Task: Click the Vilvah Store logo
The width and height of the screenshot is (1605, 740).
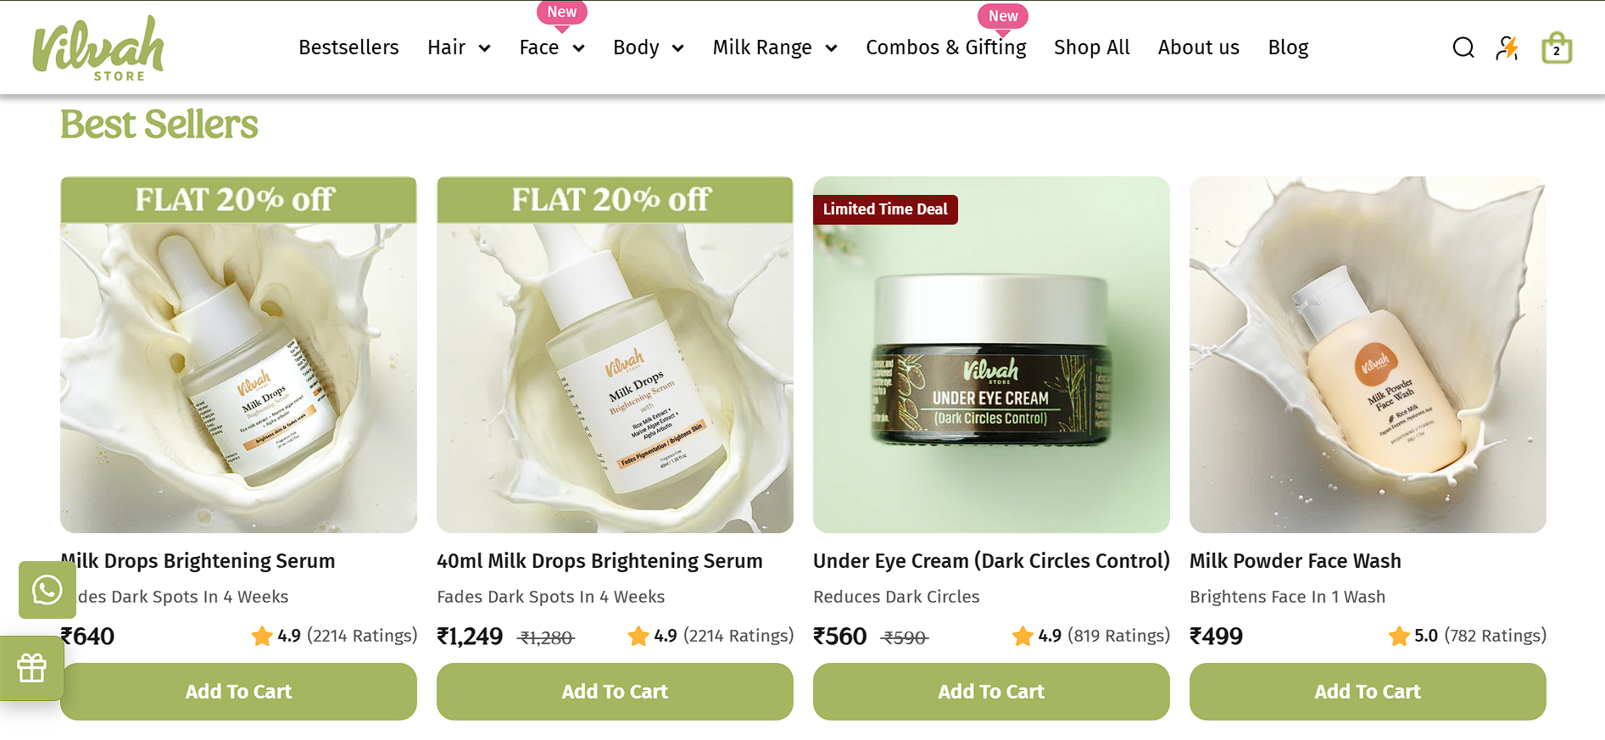Action: 98,47
